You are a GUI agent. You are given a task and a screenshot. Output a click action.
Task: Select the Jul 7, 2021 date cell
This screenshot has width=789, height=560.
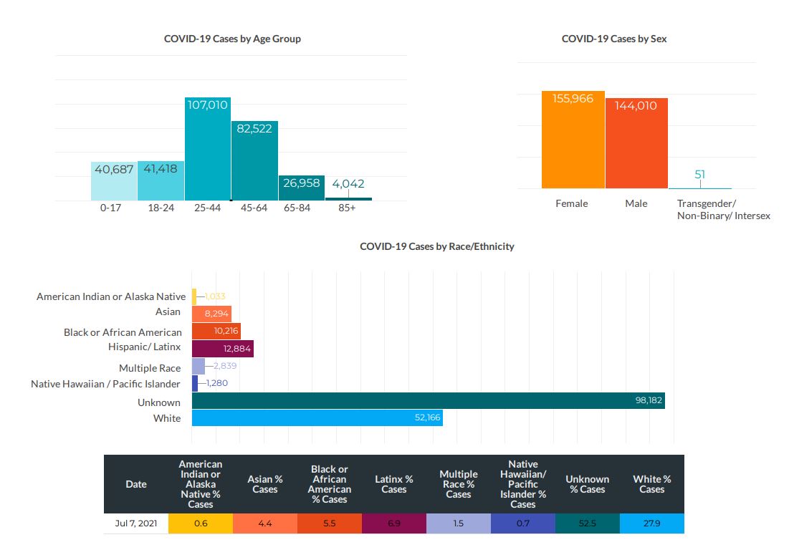click(136, 523)
